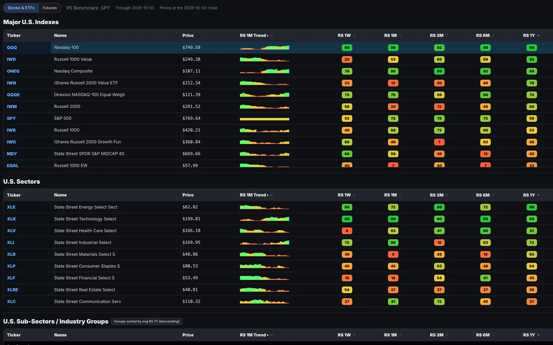This screenshot has height=345, width=553.
Task: Click the XLC price $110.32
Action: (x=191, y=301)
